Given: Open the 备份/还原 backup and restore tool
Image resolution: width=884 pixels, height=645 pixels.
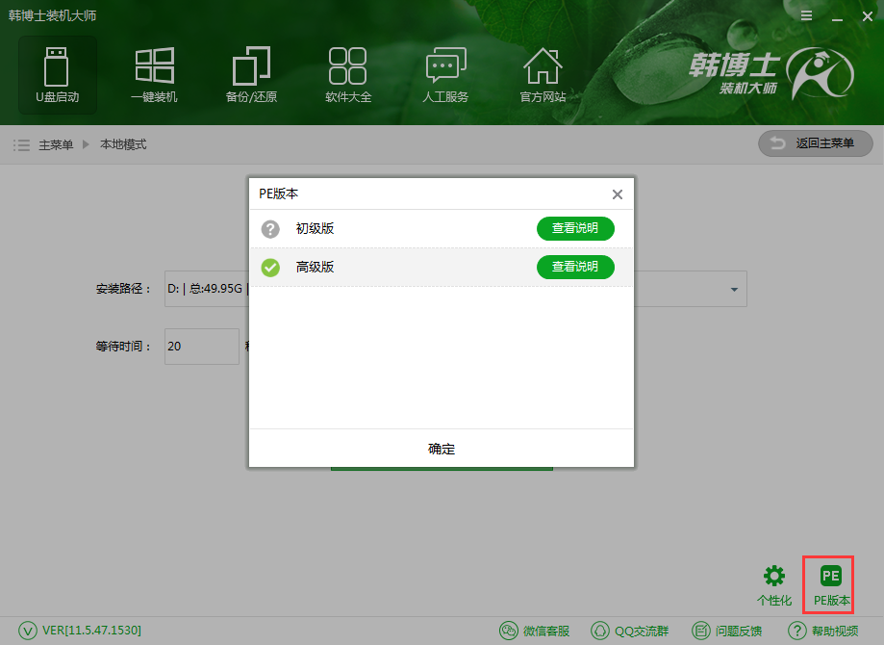Looking at the screenshot, I should coord(250,75).
